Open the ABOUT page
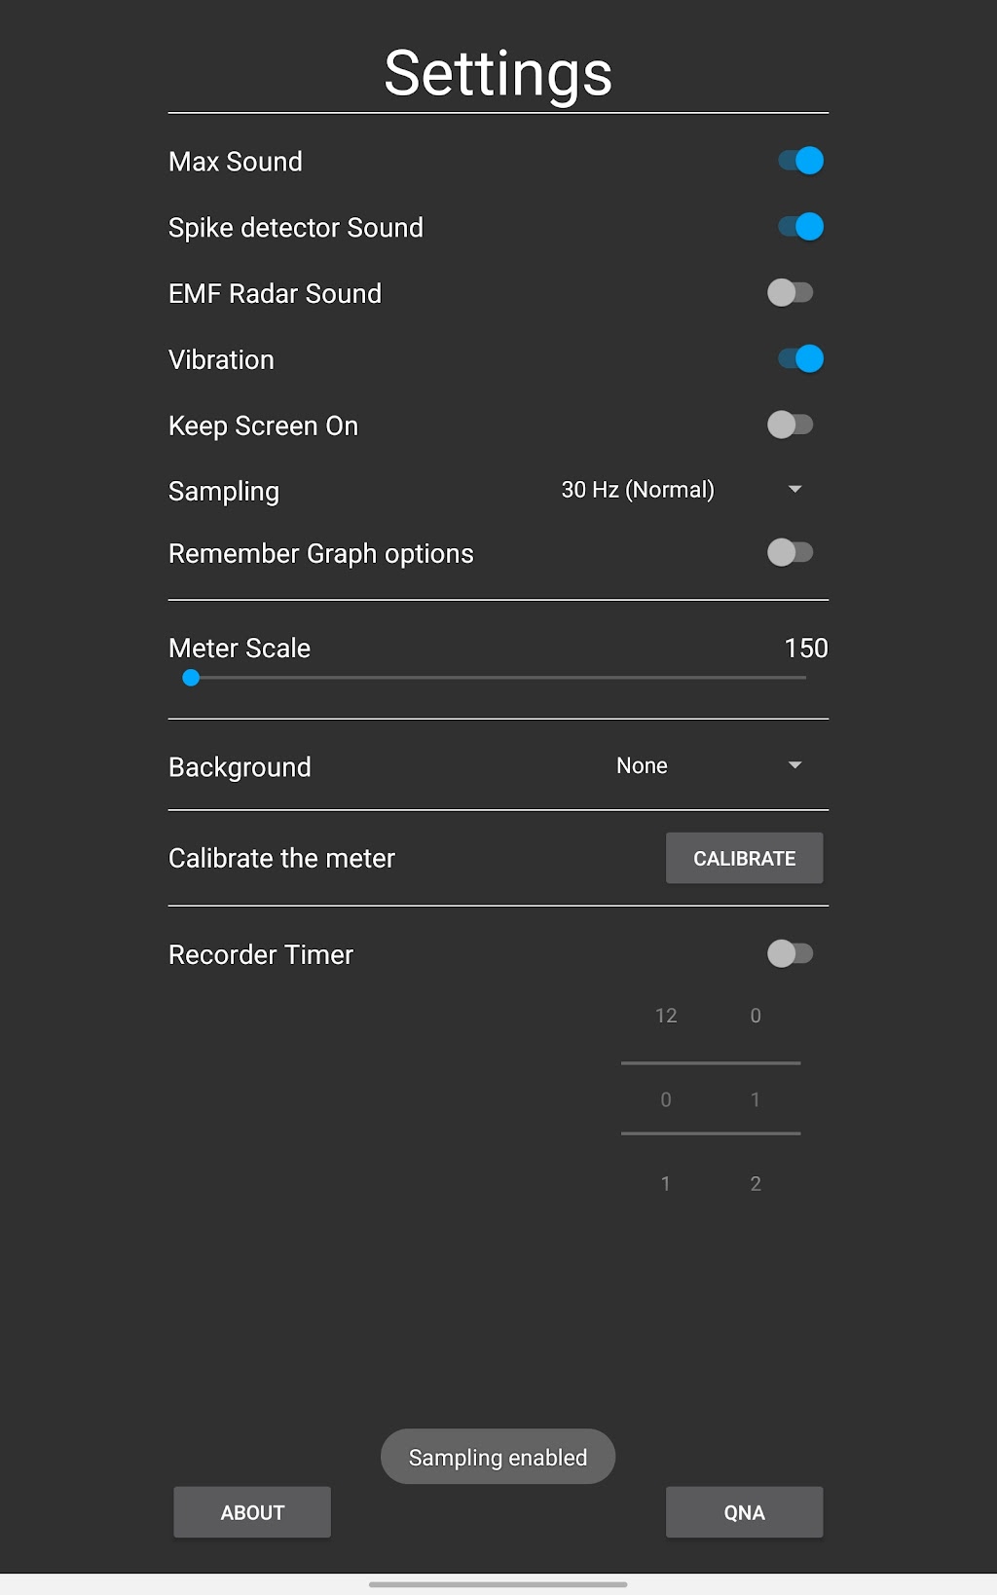 (x=252, y=1512)
